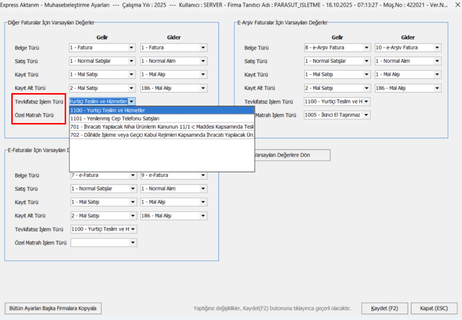The width and height of the screenshot is (462, 320).
Task: Expand E-Faturalar Gelir Kayıt Alt Türü dropdown
Action: pyautogui.click(x=104, y=216)
